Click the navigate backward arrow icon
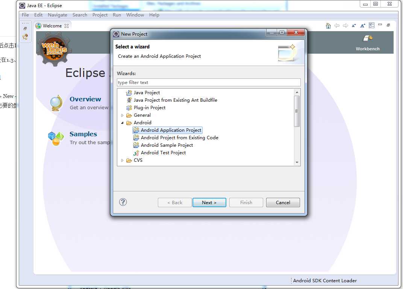The width and height of the screenshot is (403, 289). (x=337, y=26)
